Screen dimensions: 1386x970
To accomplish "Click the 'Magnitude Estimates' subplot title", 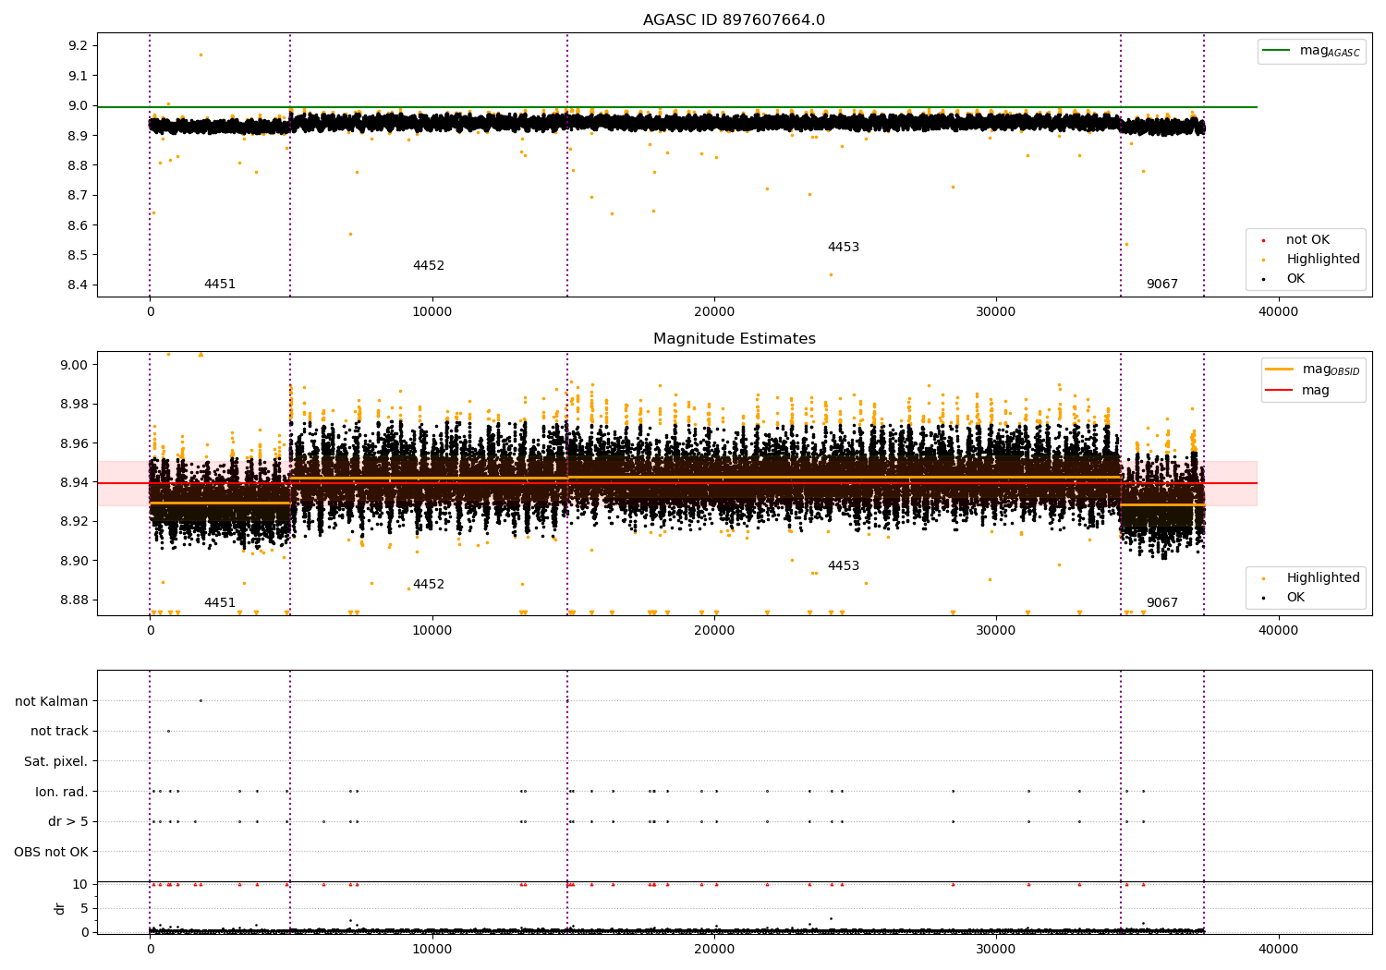I will pos(735,339).
